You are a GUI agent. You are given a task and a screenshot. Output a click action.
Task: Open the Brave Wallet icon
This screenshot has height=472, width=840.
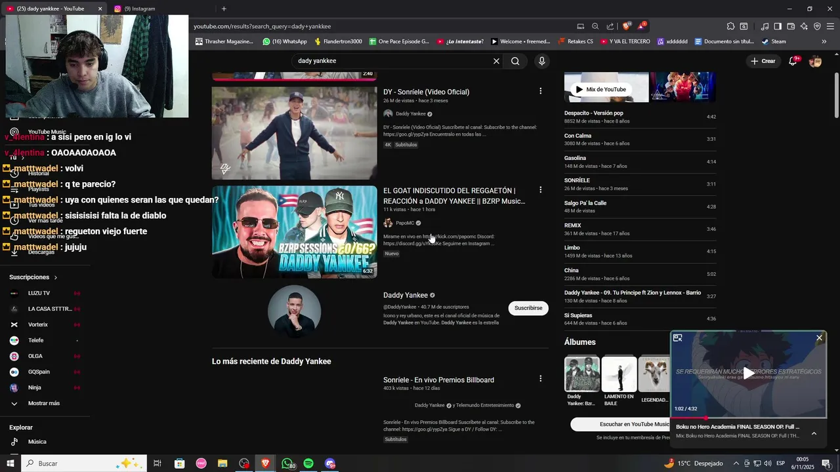(x=791, y=26)
